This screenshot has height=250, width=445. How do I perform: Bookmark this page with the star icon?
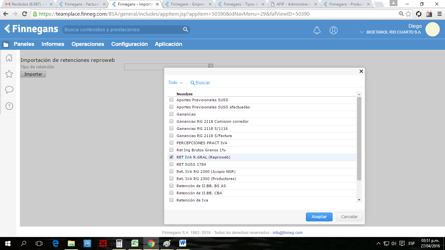(409, 14)
